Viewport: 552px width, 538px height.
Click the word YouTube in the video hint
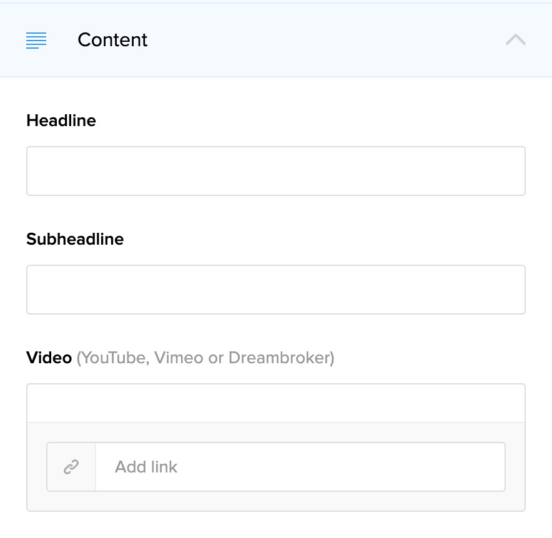tap(115, 358)
